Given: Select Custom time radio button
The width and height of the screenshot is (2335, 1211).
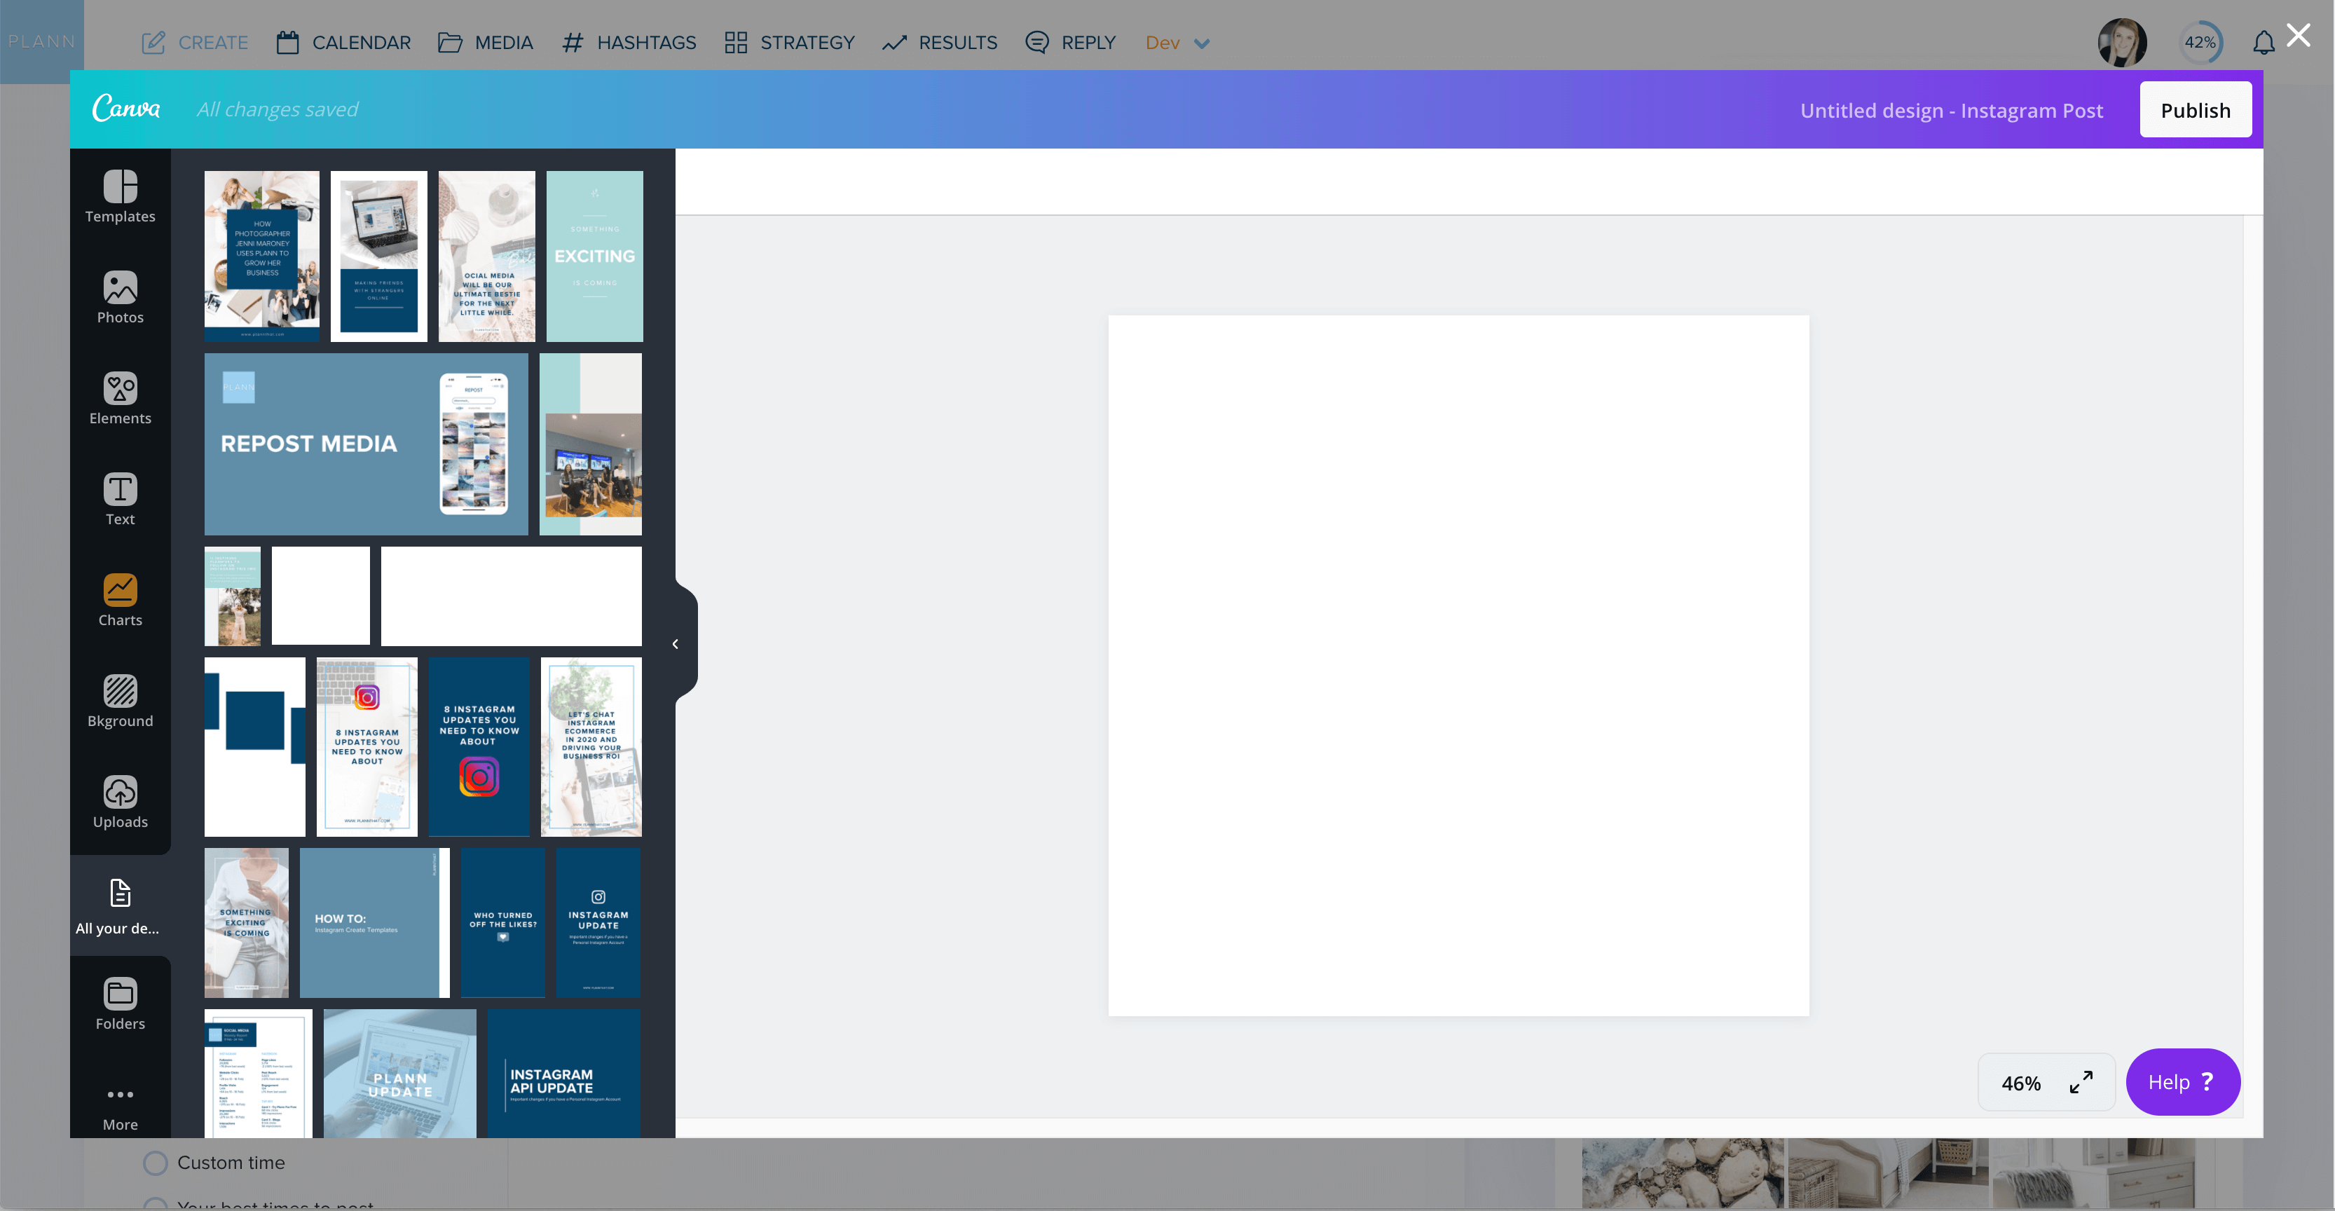Looking at the screenshot, I should coord(154,1161).
